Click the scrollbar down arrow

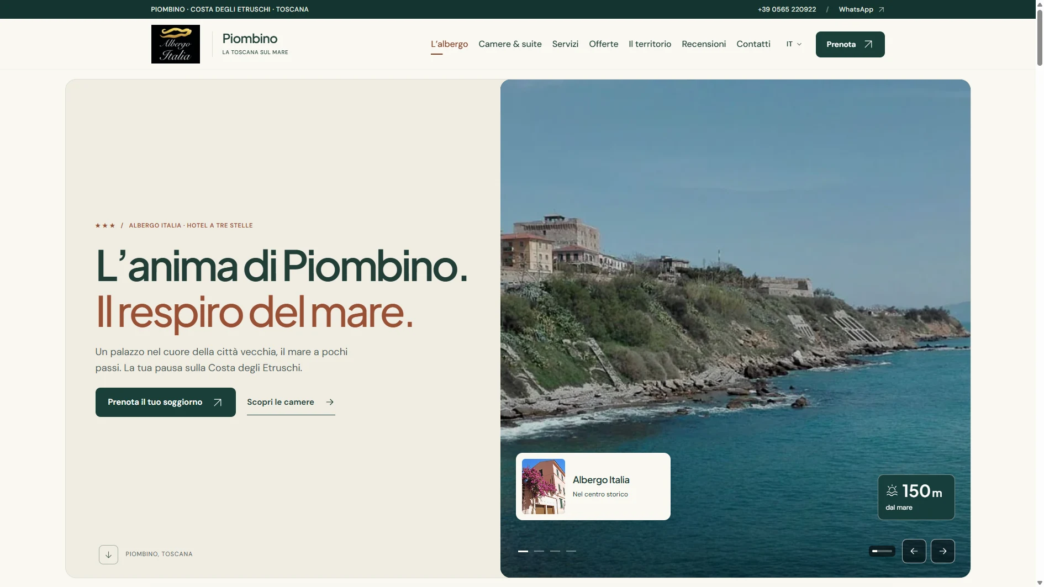[x=1040, y=583]
